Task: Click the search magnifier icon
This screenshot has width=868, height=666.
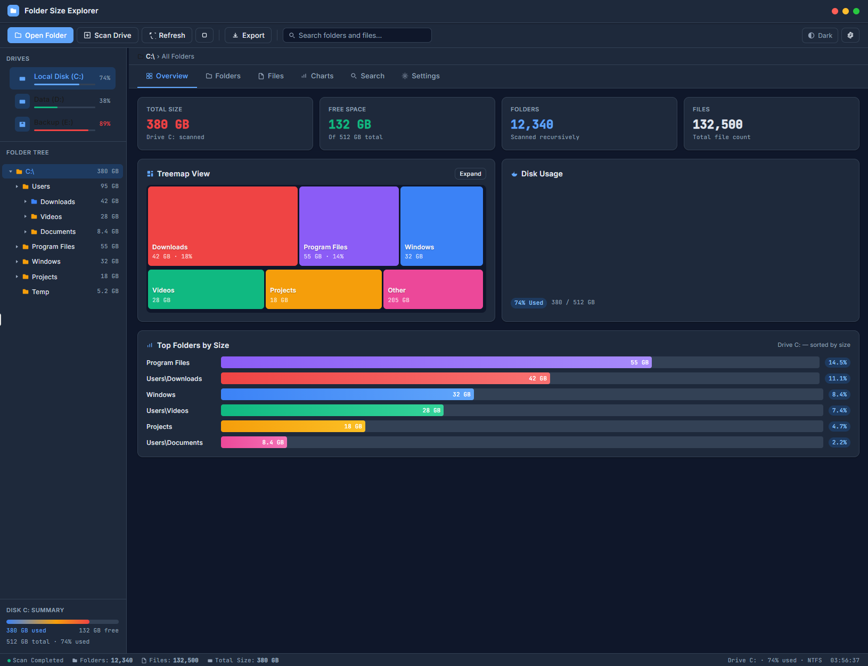Action: tap(292, 35)
